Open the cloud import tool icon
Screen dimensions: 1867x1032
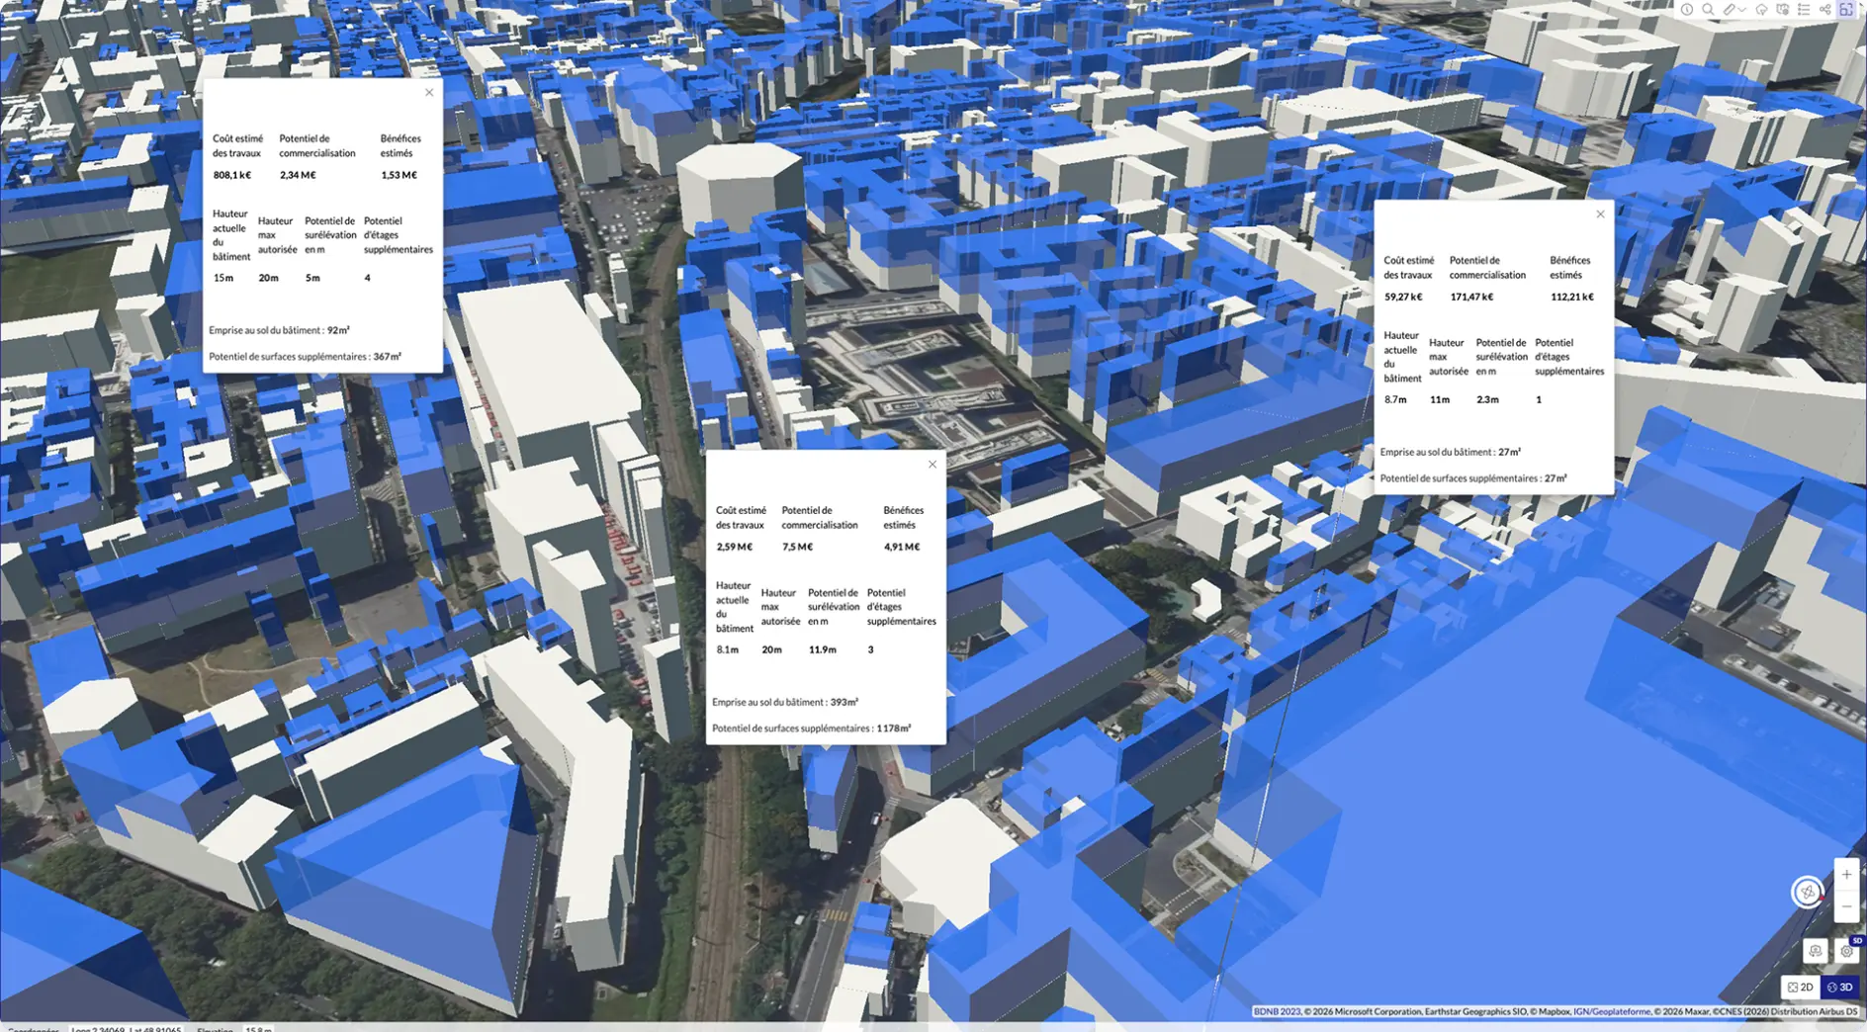(x=1762, y=9)
